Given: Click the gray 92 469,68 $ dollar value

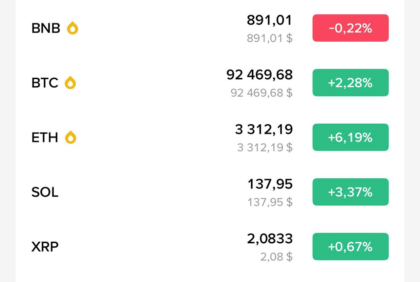Looking at the screenshot, I should pos(261,93).
